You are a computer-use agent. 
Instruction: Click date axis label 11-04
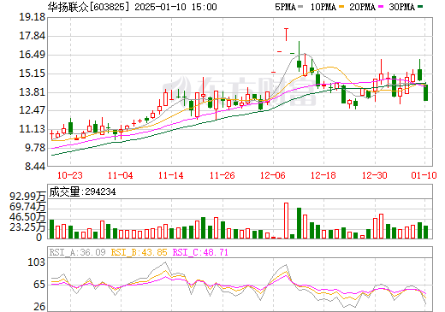[x=121, y=175]
